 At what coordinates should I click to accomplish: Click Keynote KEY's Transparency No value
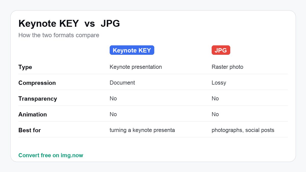pos(113,99)
